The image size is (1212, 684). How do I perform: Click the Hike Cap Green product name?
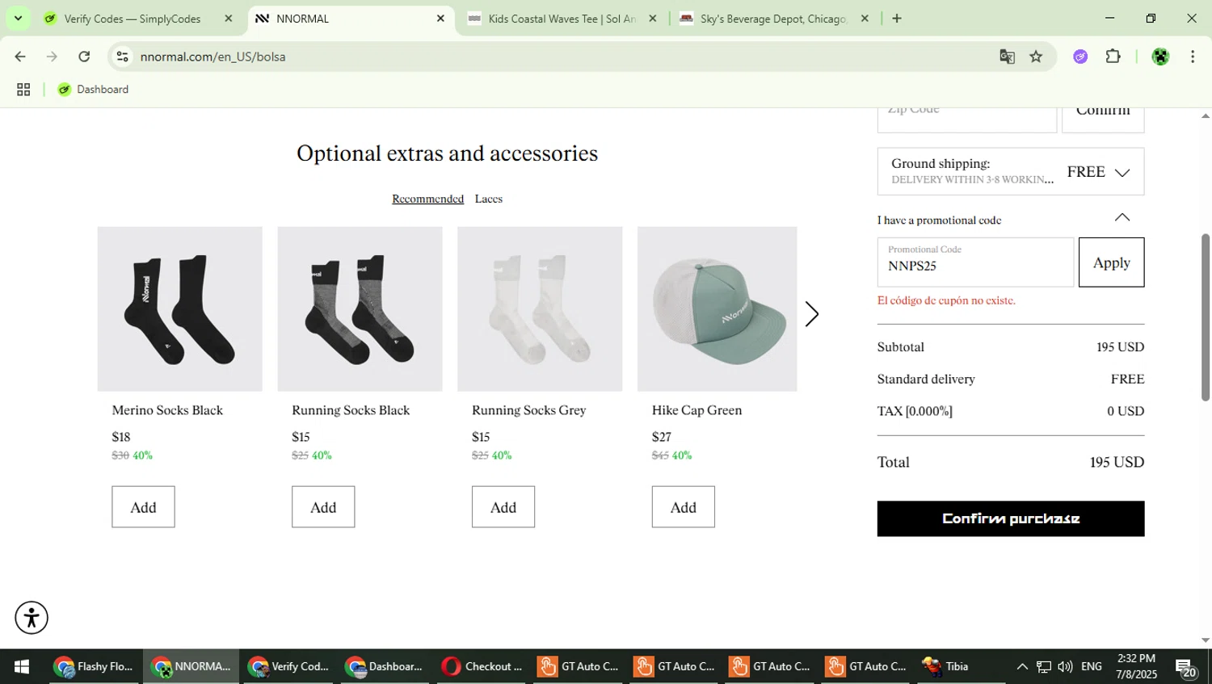(696, 410)
